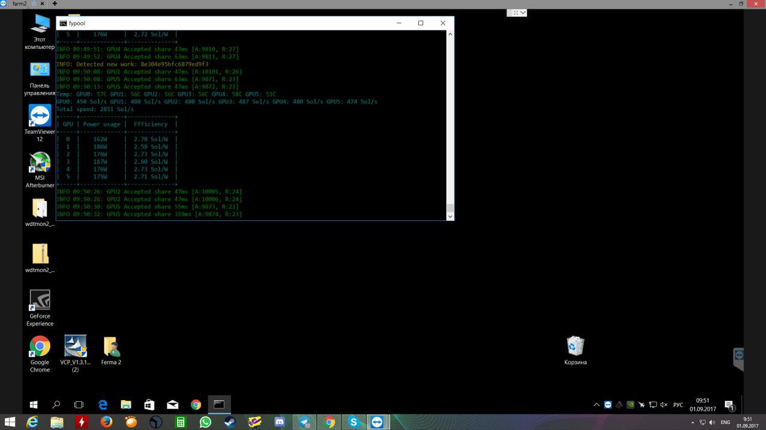Open the remote Action Center notifications button
Image resolution: width=766 pixels, height=430 pixels.
[729, 404]
